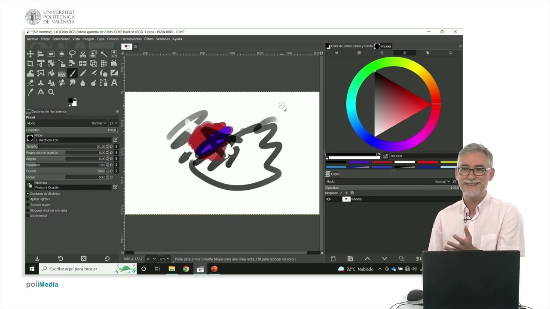This screenshot has height=309, width=550.
Task: Select the Paintbrush tool
Action: click(72, 73)
